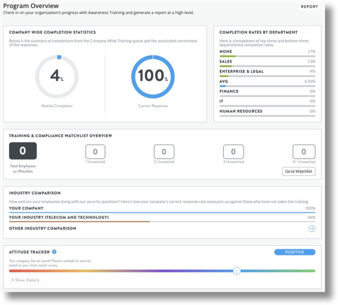Open the REPORT generator
This screenshot has width=338, height=305.
(309, 6)
